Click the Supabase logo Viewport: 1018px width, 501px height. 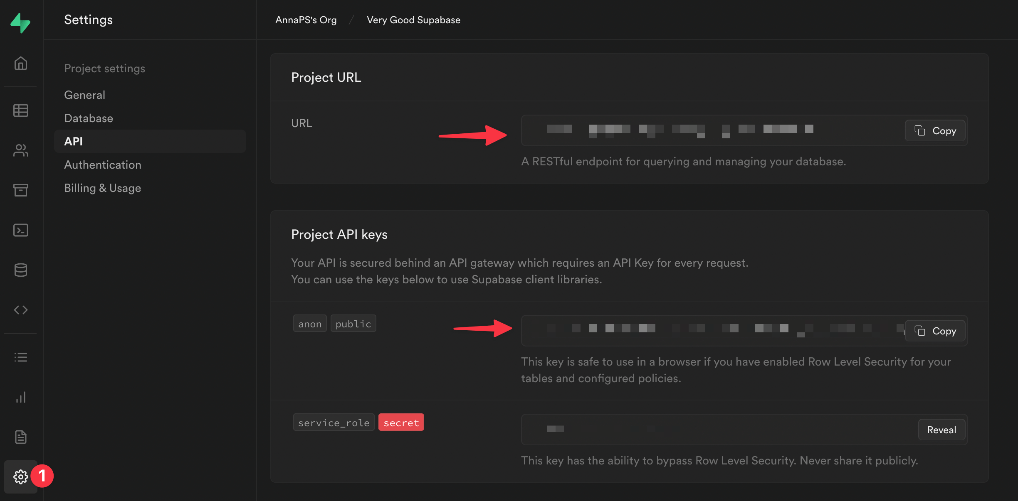tap(20, 23)
